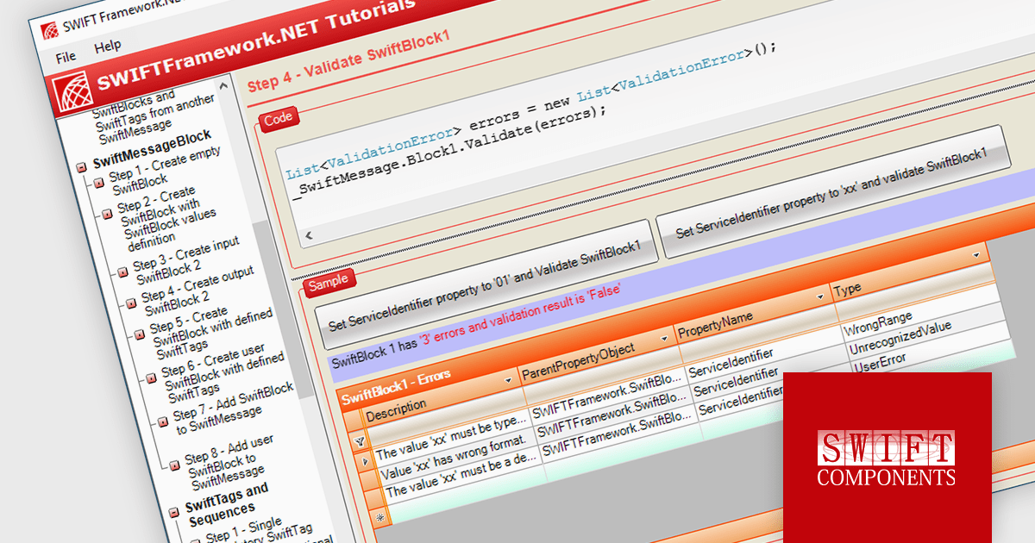Click the SWIFT Framework title bar app icon
This screenshot has height=543, width=1035.
(x=50, y=26)
